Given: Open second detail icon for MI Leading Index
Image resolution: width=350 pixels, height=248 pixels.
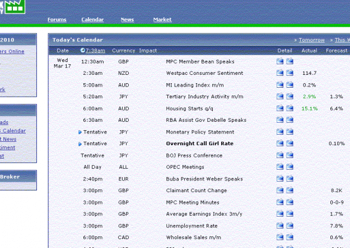Looking at the screenshot, I should (x=290, y=84).
